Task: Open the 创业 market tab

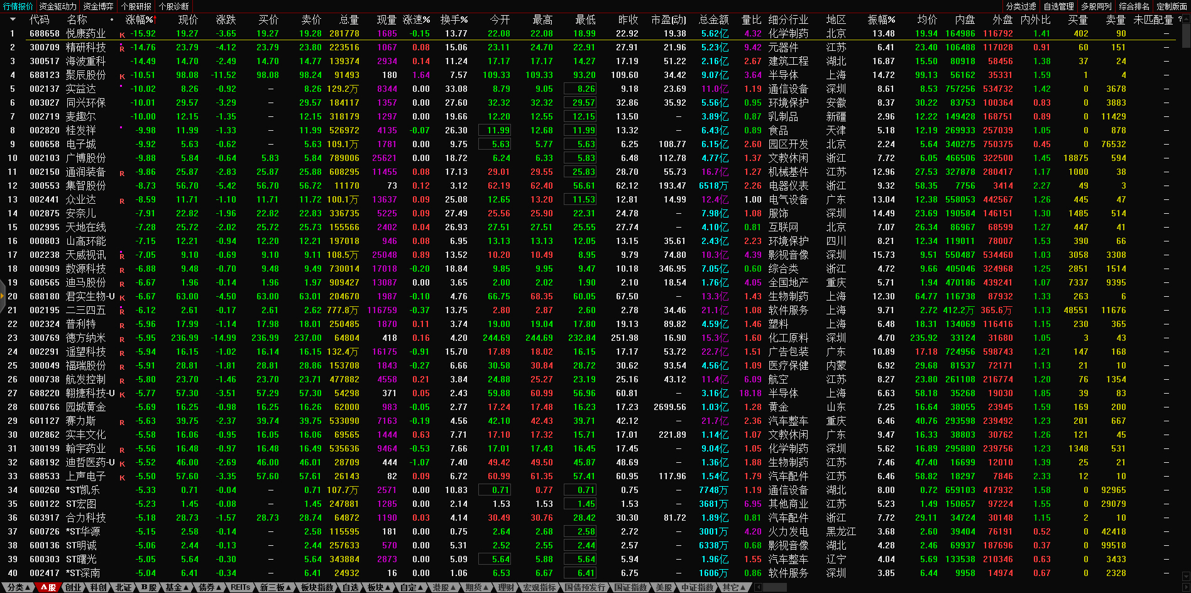Action: pyautogui.click(x=74, y=587)
